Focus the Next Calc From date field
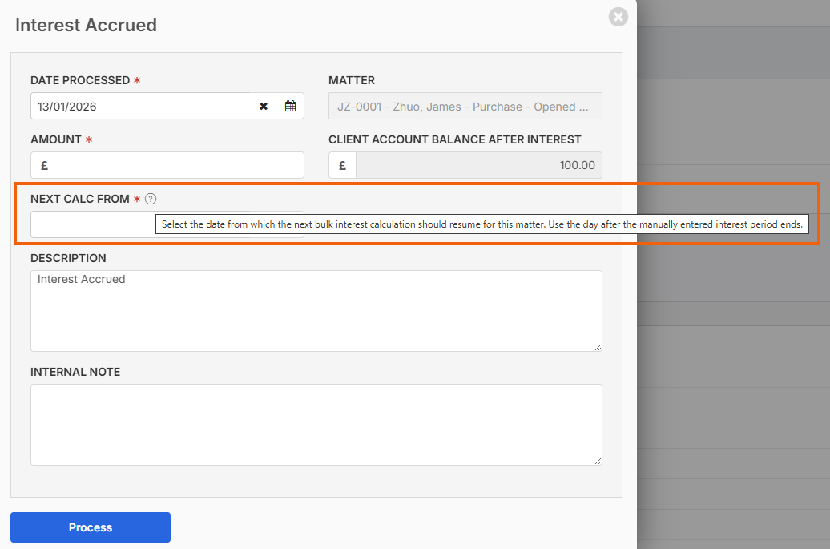 point(92,225)
